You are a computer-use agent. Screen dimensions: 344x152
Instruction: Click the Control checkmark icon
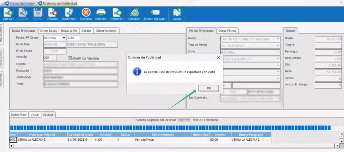[134, 12]
